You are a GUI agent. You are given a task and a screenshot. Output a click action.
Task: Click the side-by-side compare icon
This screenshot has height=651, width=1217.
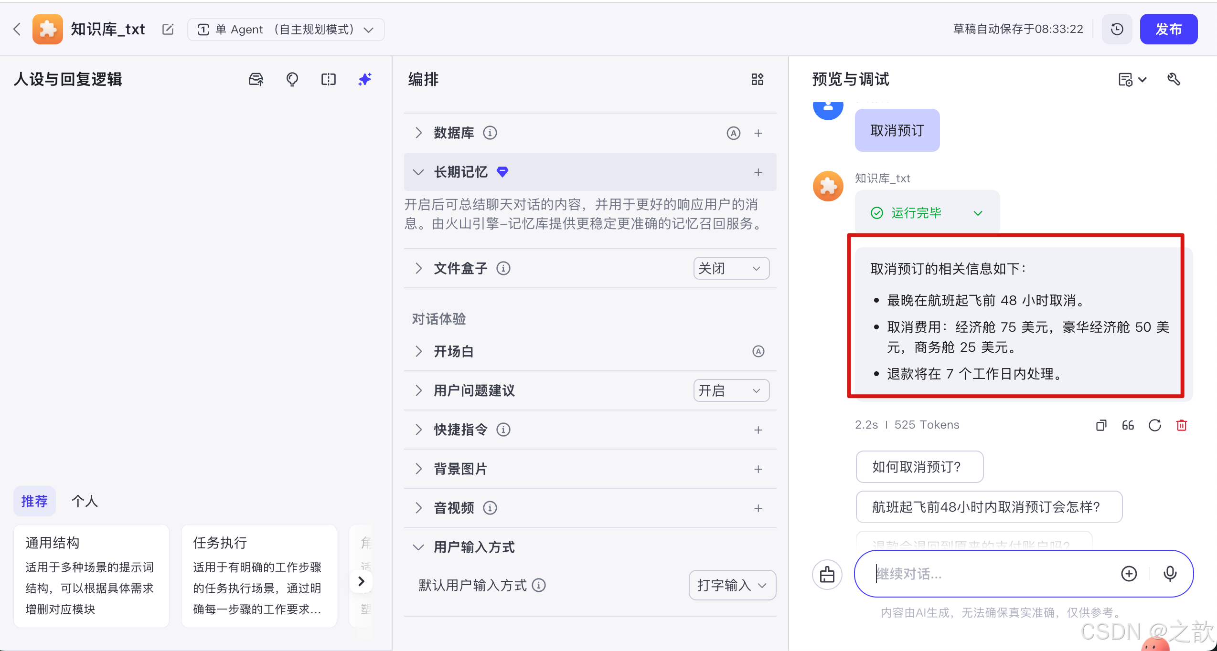(x=328, y=79)
